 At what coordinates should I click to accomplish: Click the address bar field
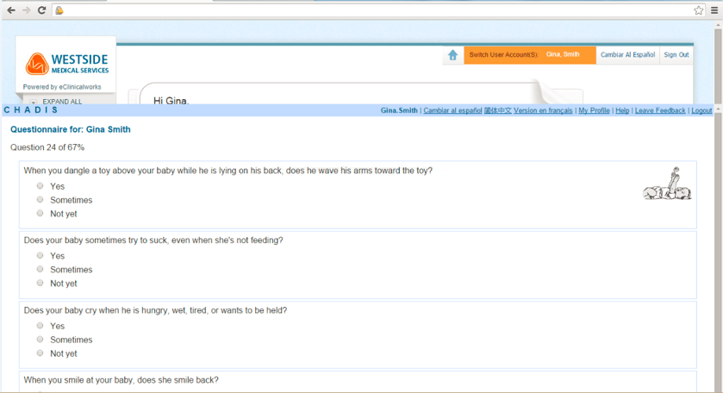[378, 10]
